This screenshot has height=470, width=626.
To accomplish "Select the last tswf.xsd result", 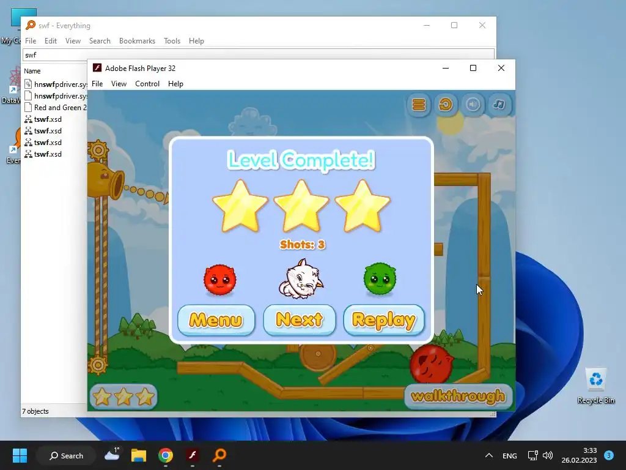I will click(x=43, y=154).
